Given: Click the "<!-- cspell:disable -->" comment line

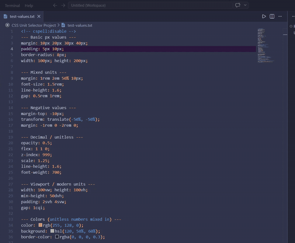Looking at the screenshot, I should click(x=48, y=31).
